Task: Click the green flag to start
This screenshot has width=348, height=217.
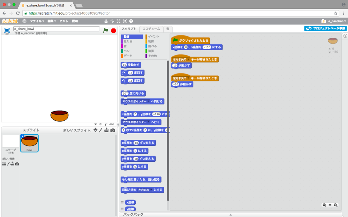Action: pos(106,30)
